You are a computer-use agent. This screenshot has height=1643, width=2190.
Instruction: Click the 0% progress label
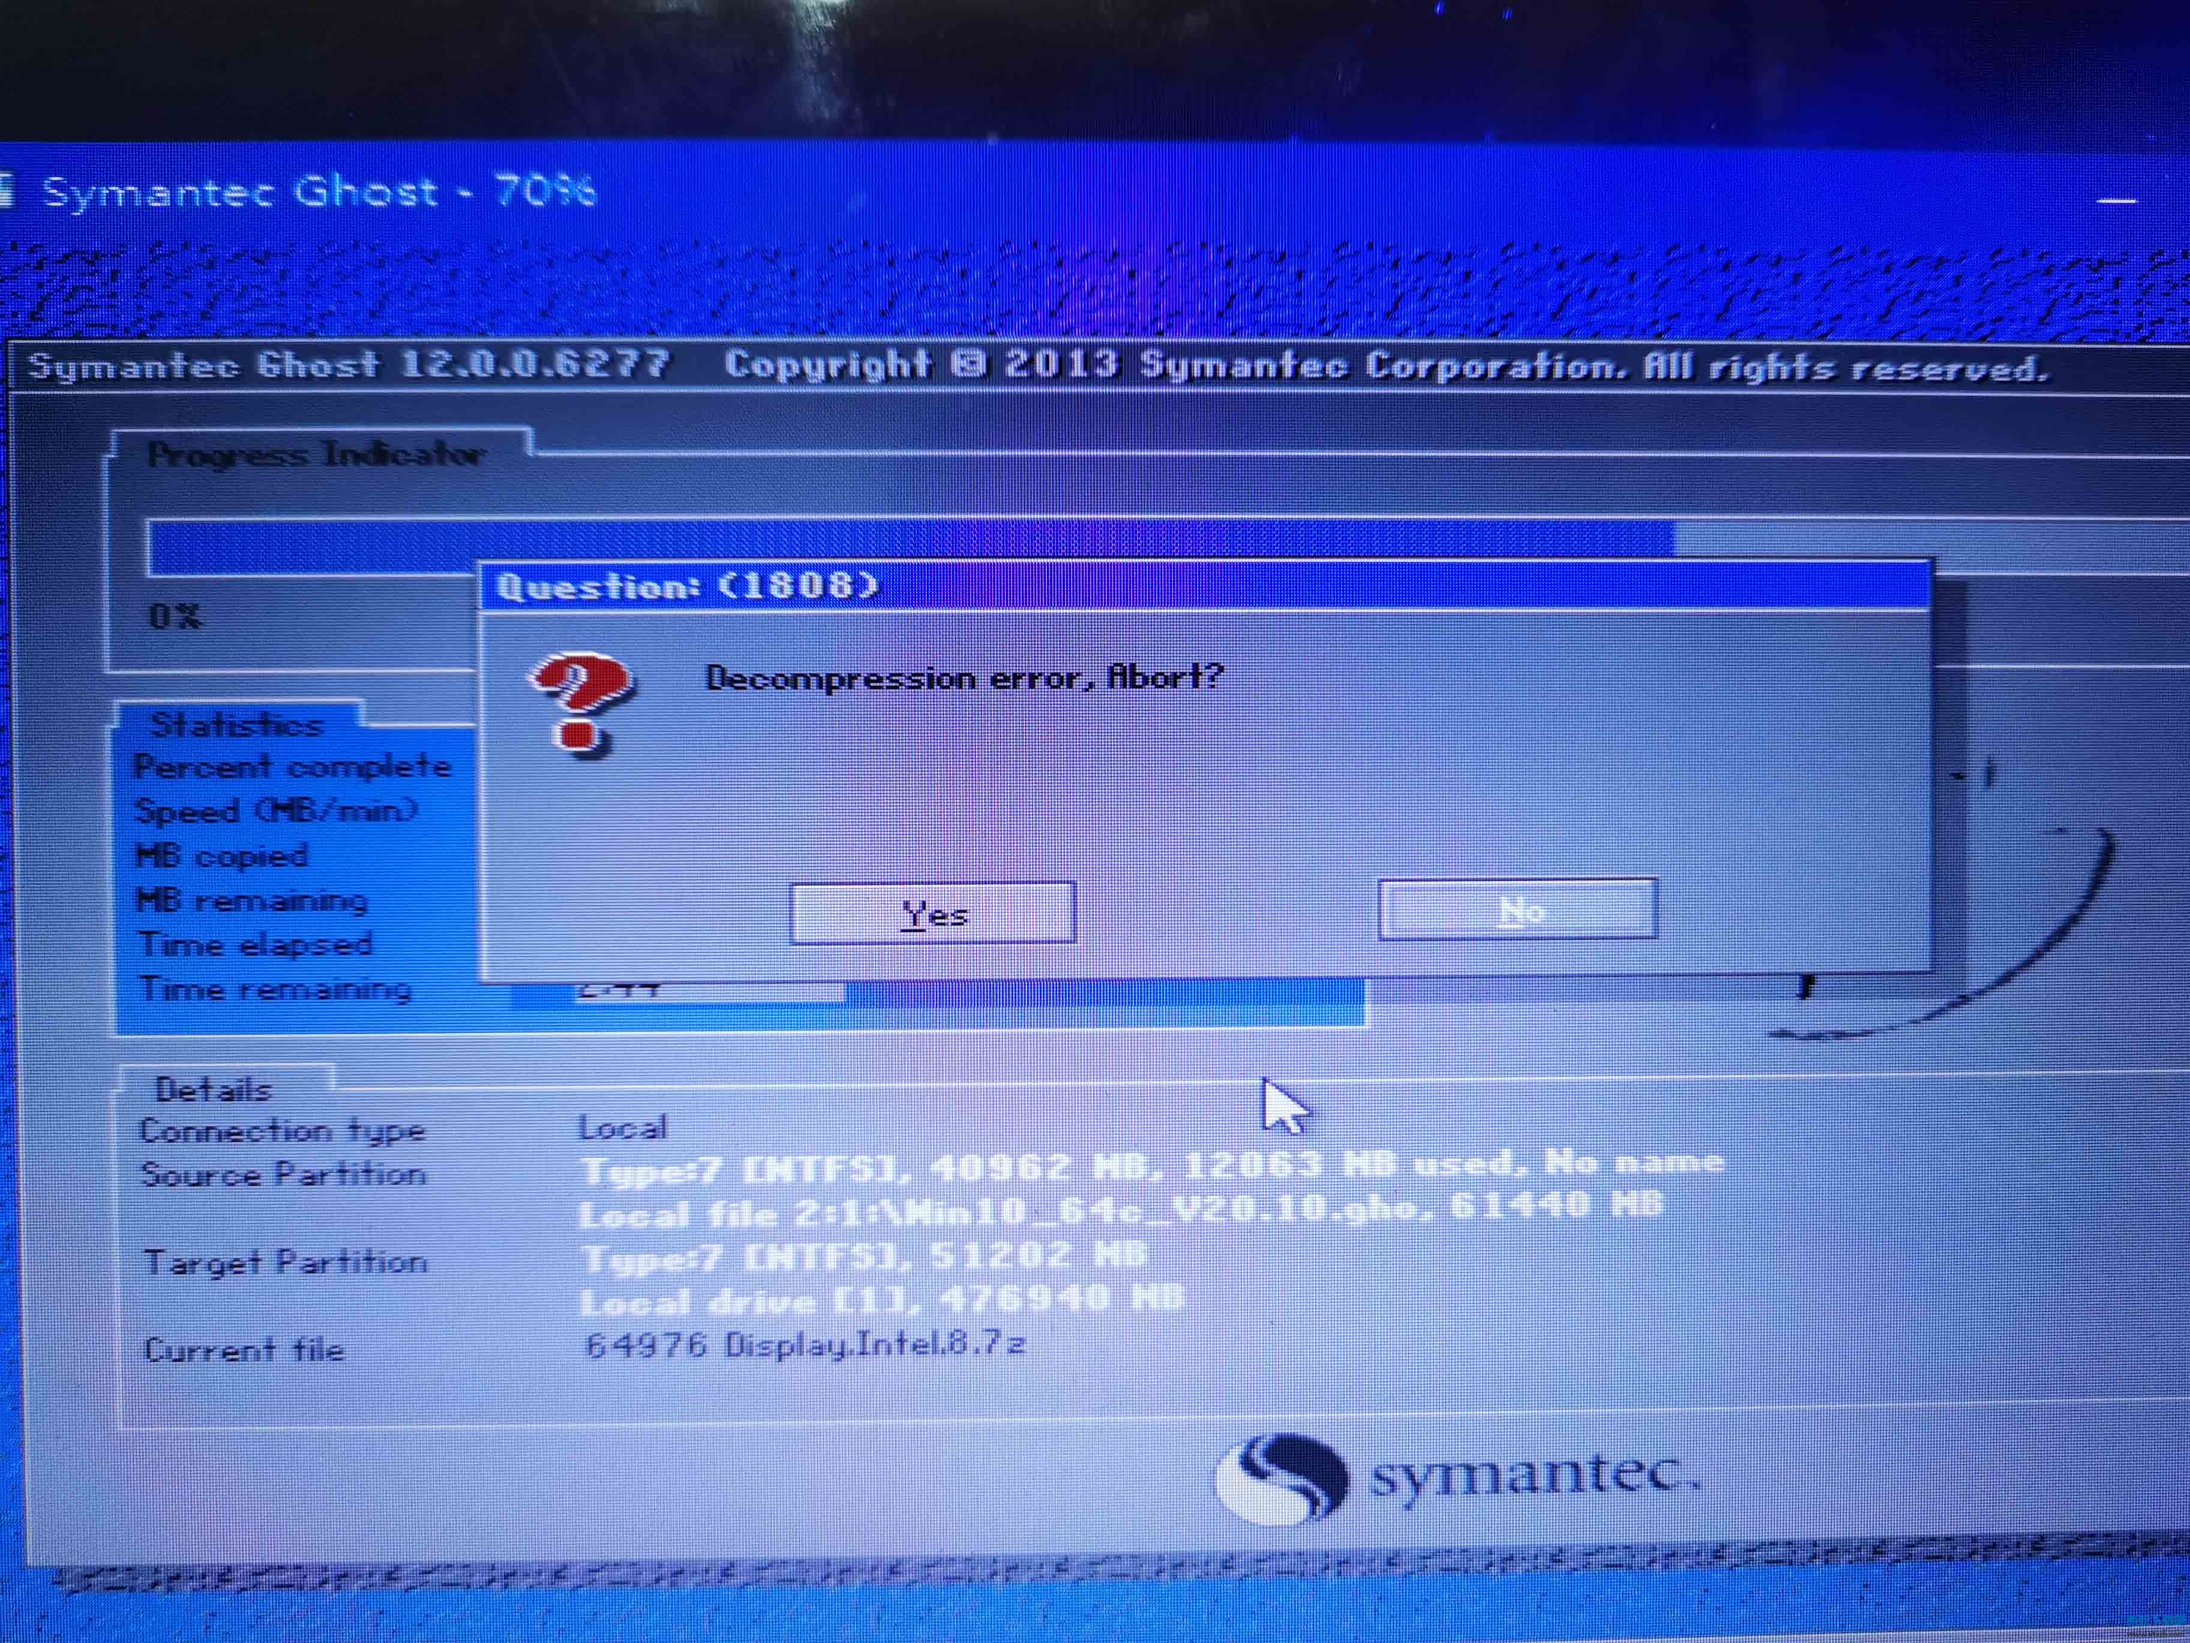click(x=175, y=616)
